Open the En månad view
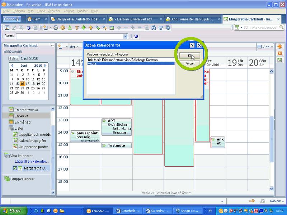This screenshot has height=215, width=287. point(23,122)
